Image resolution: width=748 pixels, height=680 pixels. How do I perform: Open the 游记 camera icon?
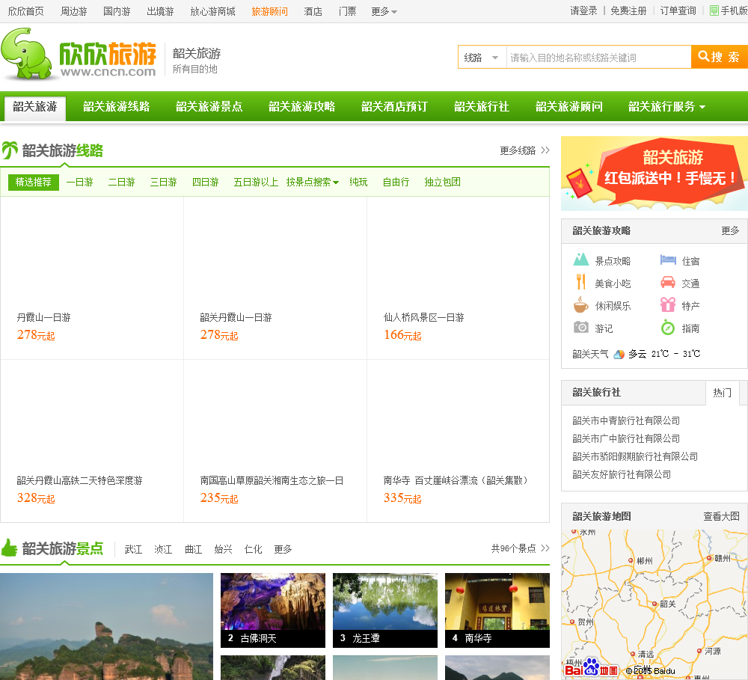click(x=581, y=328)
